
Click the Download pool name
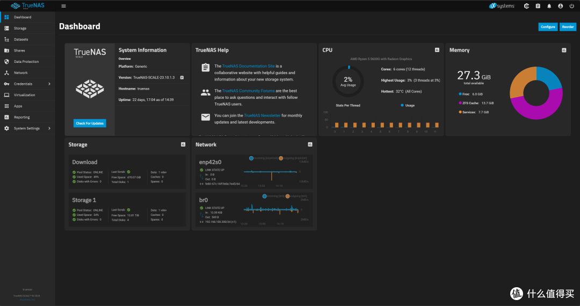tap(85, 162)
